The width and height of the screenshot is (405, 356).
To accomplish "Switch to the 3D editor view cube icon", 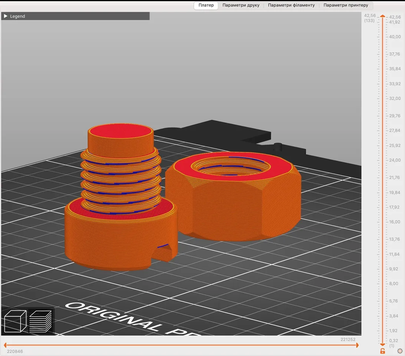I will pyautogui.click(x=15, y=321).
